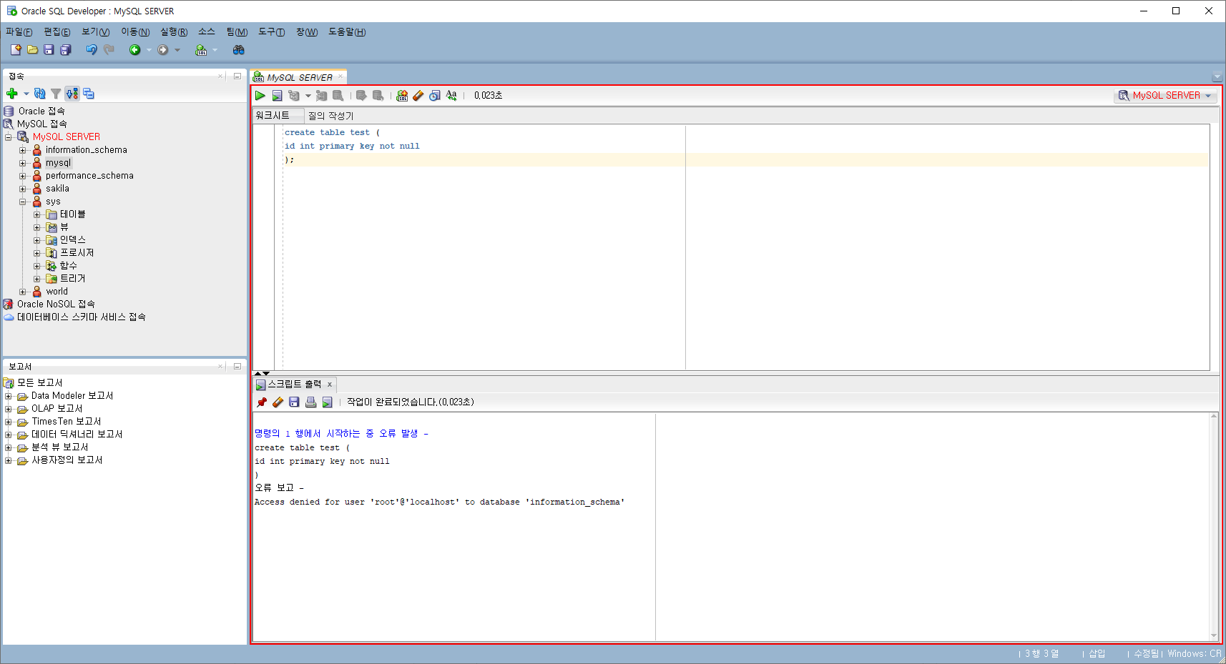
Task: Switch to the 질의 작성기 tab
Action: point(330,116)
